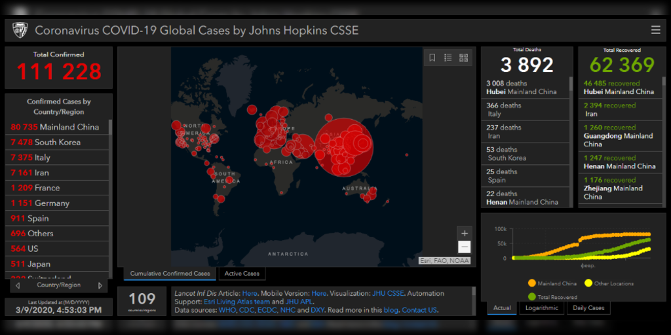The image size is (671, 335).
Task: Select the Actual chart tab
Action: click(501, 308)
